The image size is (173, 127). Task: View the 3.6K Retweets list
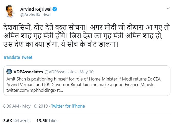pos(17,120)
